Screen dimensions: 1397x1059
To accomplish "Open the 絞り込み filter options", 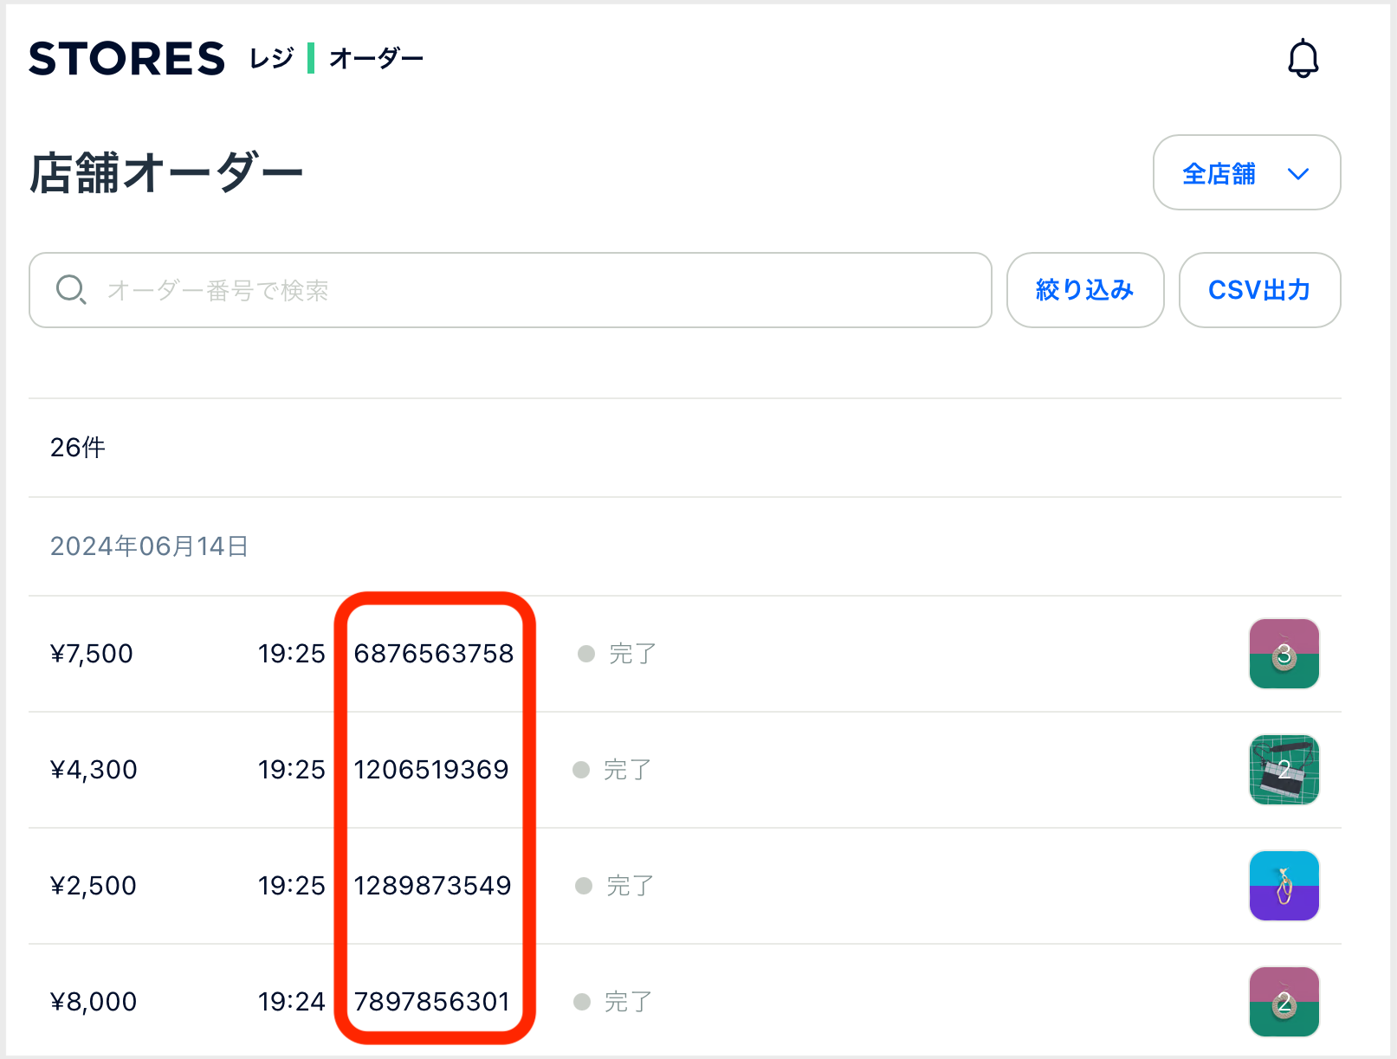I will (1084, 290).
